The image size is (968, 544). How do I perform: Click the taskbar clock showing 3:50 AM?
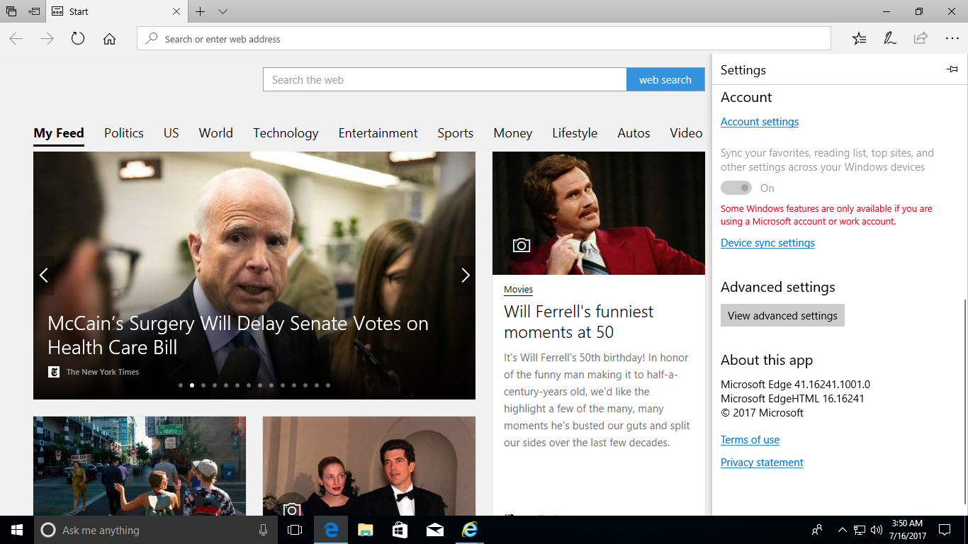(x=908, y=530)
